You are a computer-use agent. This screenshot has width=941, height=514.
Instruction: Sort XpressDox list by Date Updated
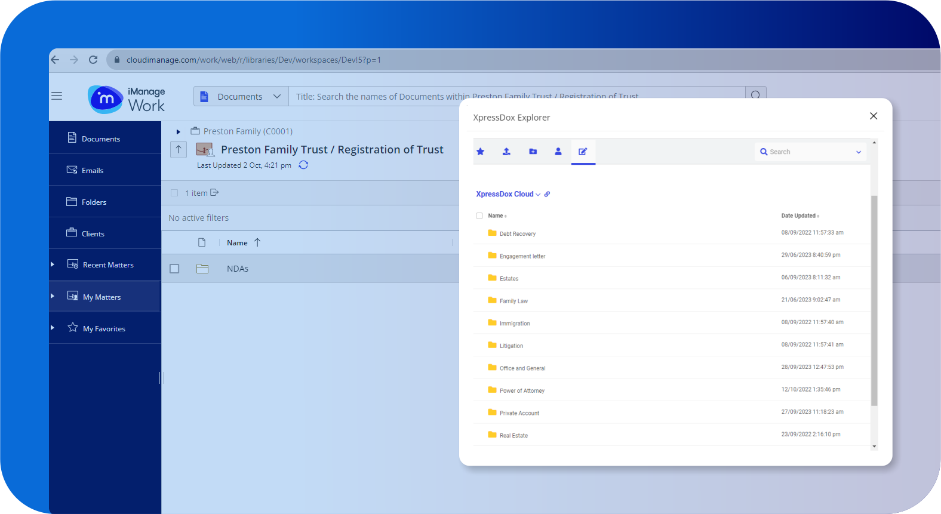[x=799, y=216]
